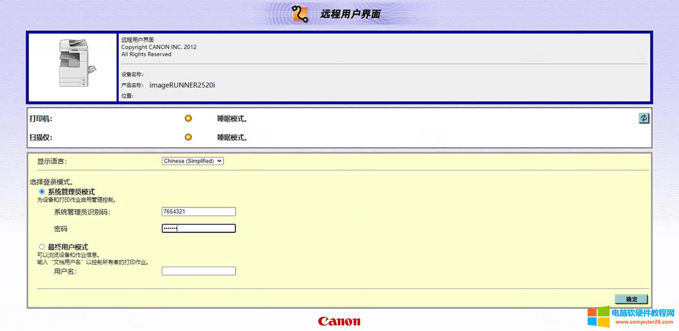Click the Remote UI logo icon in the header

click(x=300, y=13)
